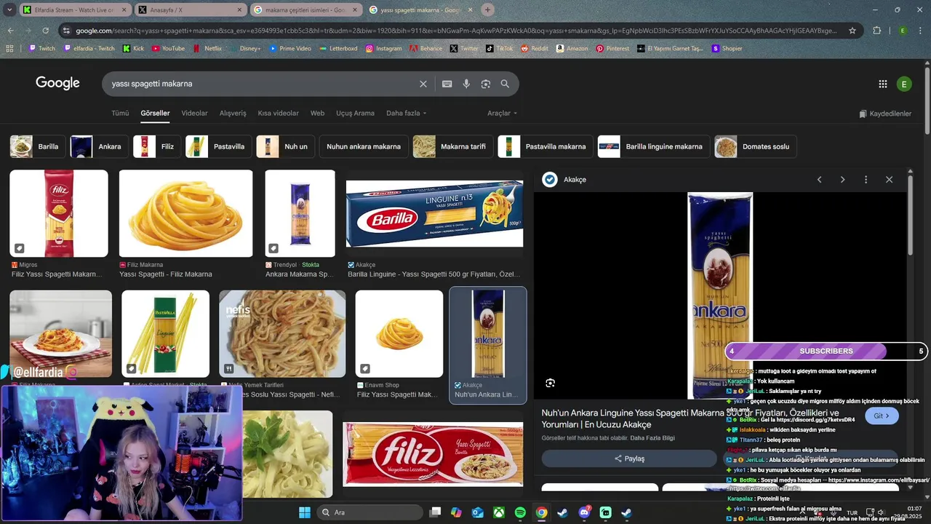Open the Google account avatar
This screenshot has height=524, width=931.
coord(904,84)
